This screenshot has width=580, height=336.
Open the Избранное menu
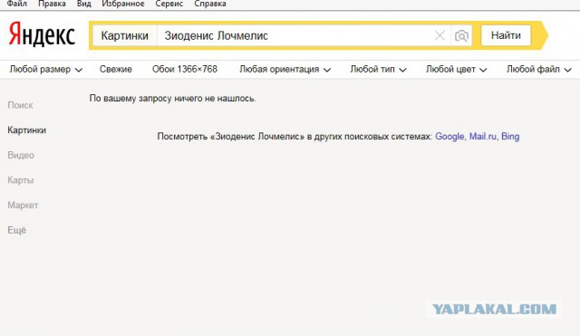click(x=123, y=4)
